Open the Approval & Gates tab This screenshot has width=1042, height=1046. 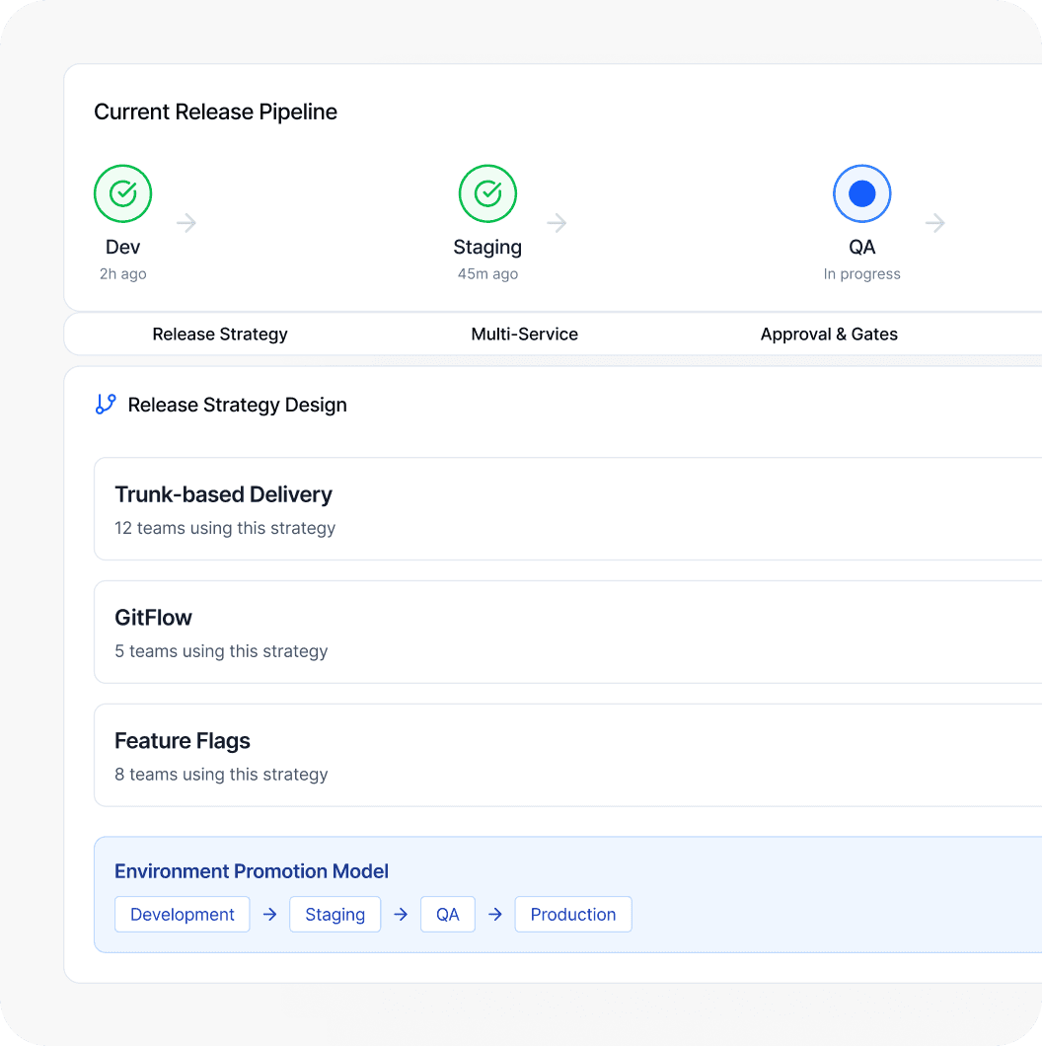(x=829, y=334)
